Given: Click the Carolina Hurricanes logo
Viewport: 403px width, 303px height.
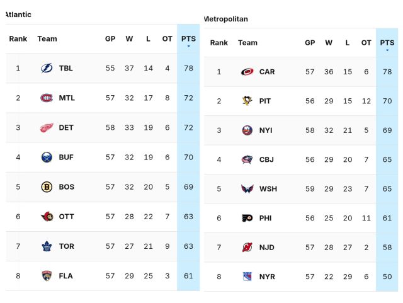Looking at the screenshot, I should coord(247,72).
